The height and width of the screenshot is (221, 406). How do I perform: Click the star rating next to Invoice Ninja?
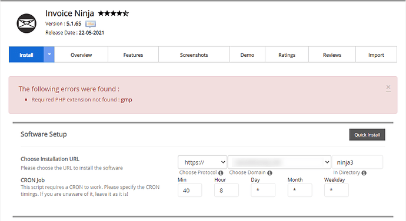pos(113,13)
